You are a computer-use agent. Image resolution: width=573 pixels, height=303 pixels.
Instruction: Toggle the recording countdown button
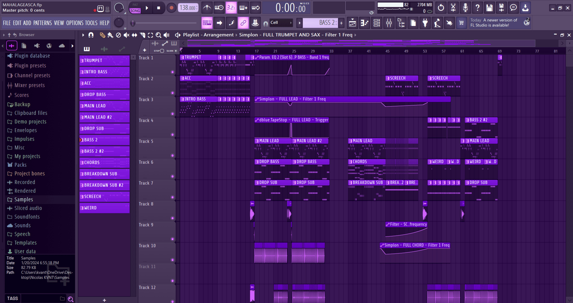click(231, 8)
